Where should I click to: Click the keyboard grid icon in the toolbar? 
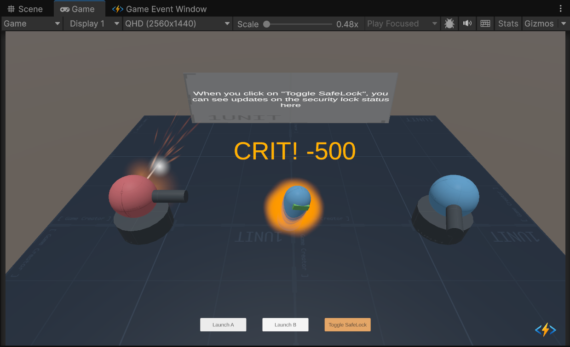pyautogui.click(x=485, y=23)
